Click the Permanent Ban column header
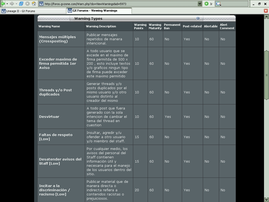This screenshot has height=202, width=269. [172, 27]
